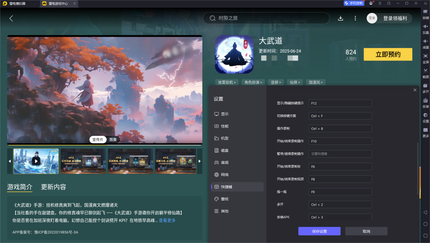This screenshot has width=430, height=243.
Task: Open 多开 multi-instance sidebar icon
Action: coord(426,88)
